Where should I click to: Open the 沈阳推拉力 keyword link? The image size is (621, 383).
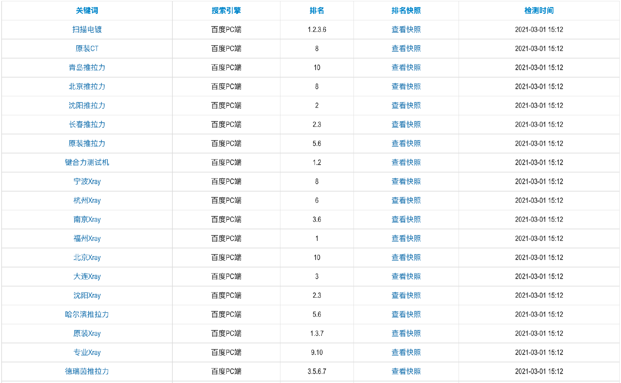[87, 106]
